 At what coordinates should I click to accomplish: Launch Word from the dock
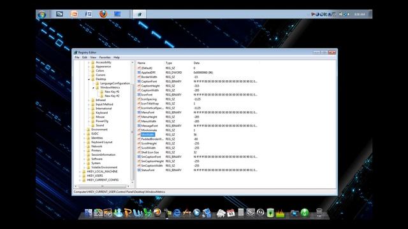(x=138, y=213)
